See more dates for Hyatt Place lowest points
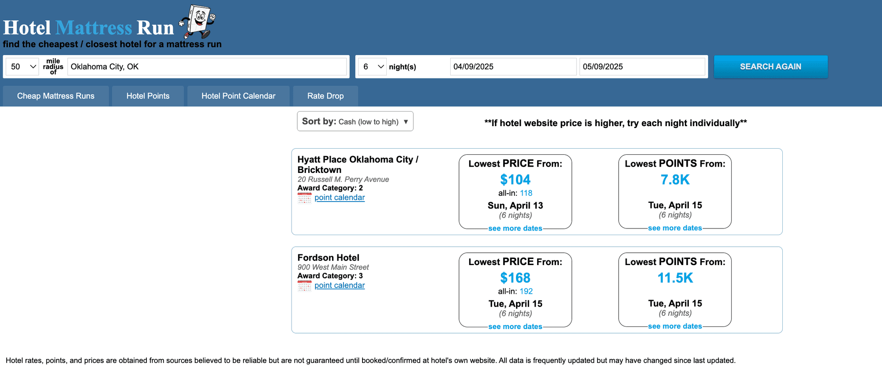Viewport: 882px width, 378px height. point(675,228)
